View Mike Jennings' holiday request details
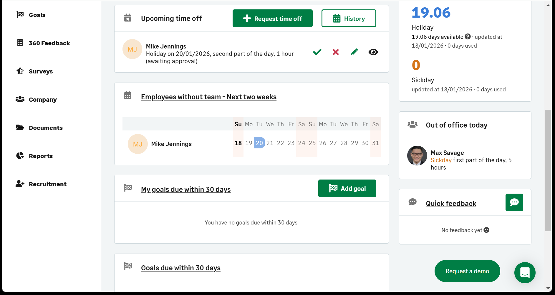This screenshot has width=555, height=295. click(373, 52)
